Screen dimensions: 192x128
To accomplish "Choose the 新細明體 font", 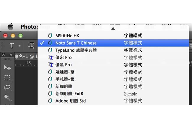I will [x=113, y=86].
